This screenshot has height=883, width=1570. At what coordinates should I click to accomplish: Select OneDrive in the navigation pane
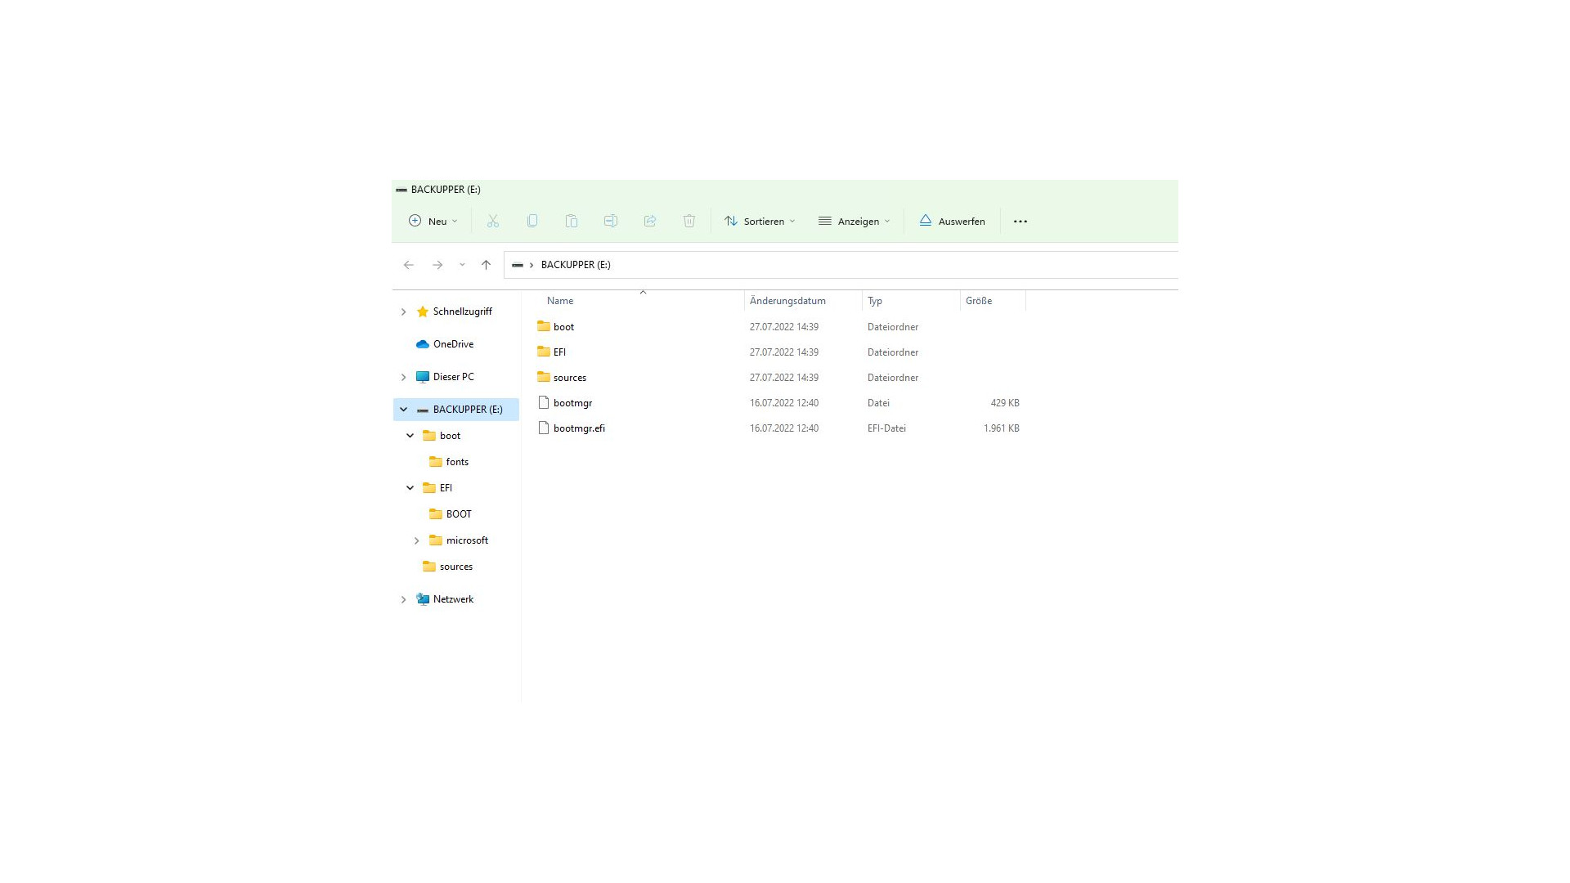coord(453,344)
